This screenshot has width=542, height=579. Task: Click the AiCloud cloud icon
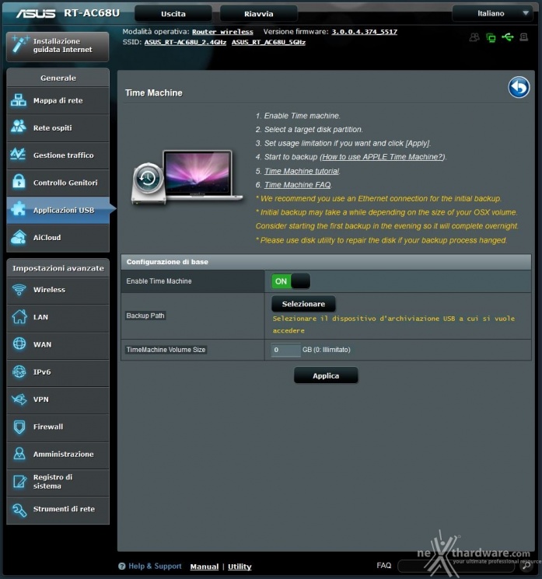[19, 237]
